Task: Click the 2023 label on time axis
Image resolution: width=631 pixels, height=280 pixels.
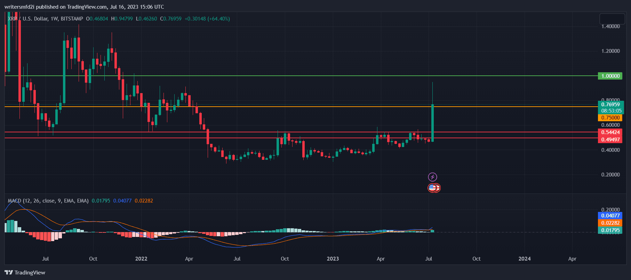Action: (333, 259)
